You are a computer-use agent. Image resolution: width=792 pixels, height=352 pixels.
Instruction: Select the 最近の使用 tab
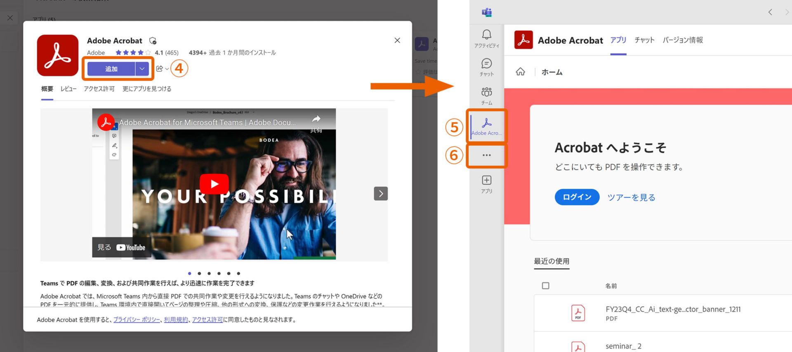[552, 261]
